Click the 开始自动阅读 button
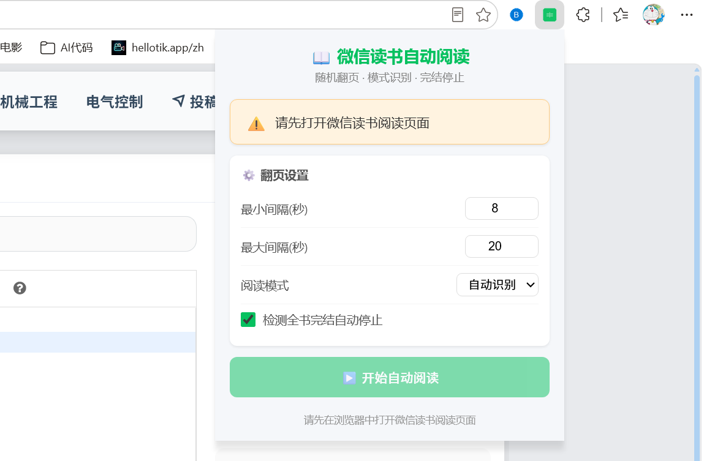The image size is (704, 461). pos(389,377)
